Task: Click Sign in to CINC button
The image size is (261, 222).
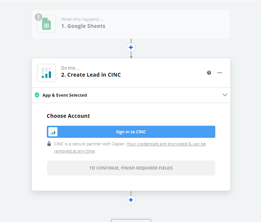Action: 131,132
